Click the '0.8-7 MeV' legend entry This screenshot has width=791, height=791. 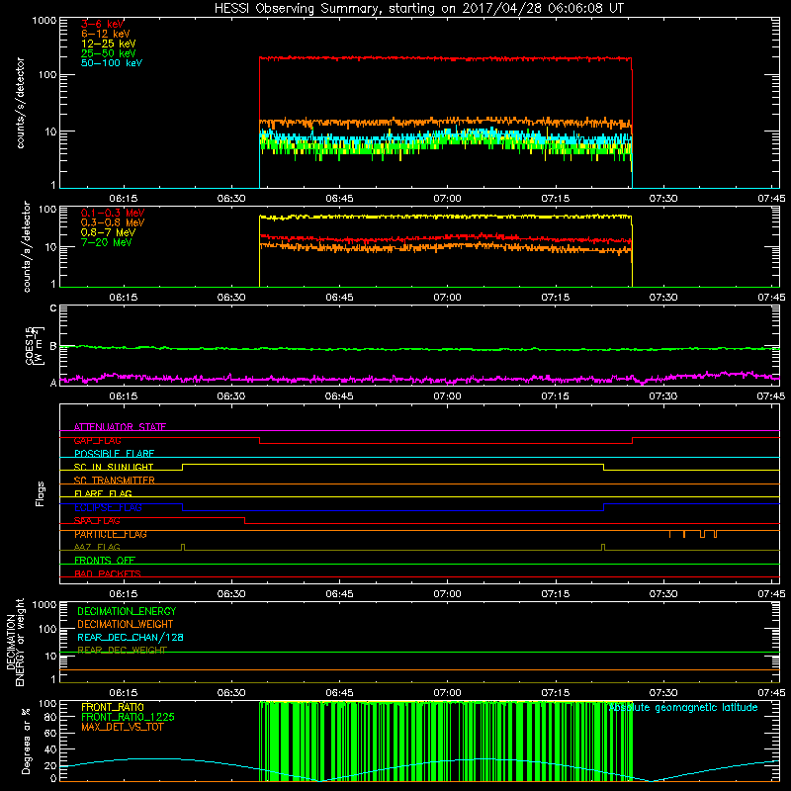point(108,232)
